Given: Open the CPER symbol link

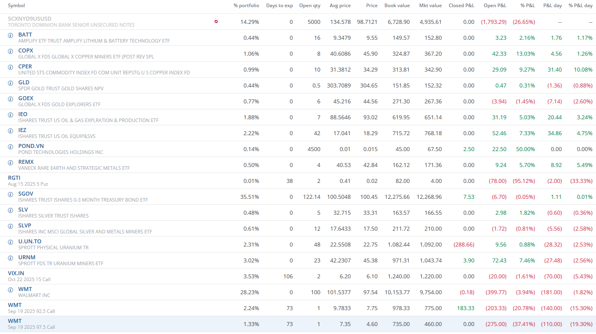Looking at the screenshot, I should [x=25, y=66].
